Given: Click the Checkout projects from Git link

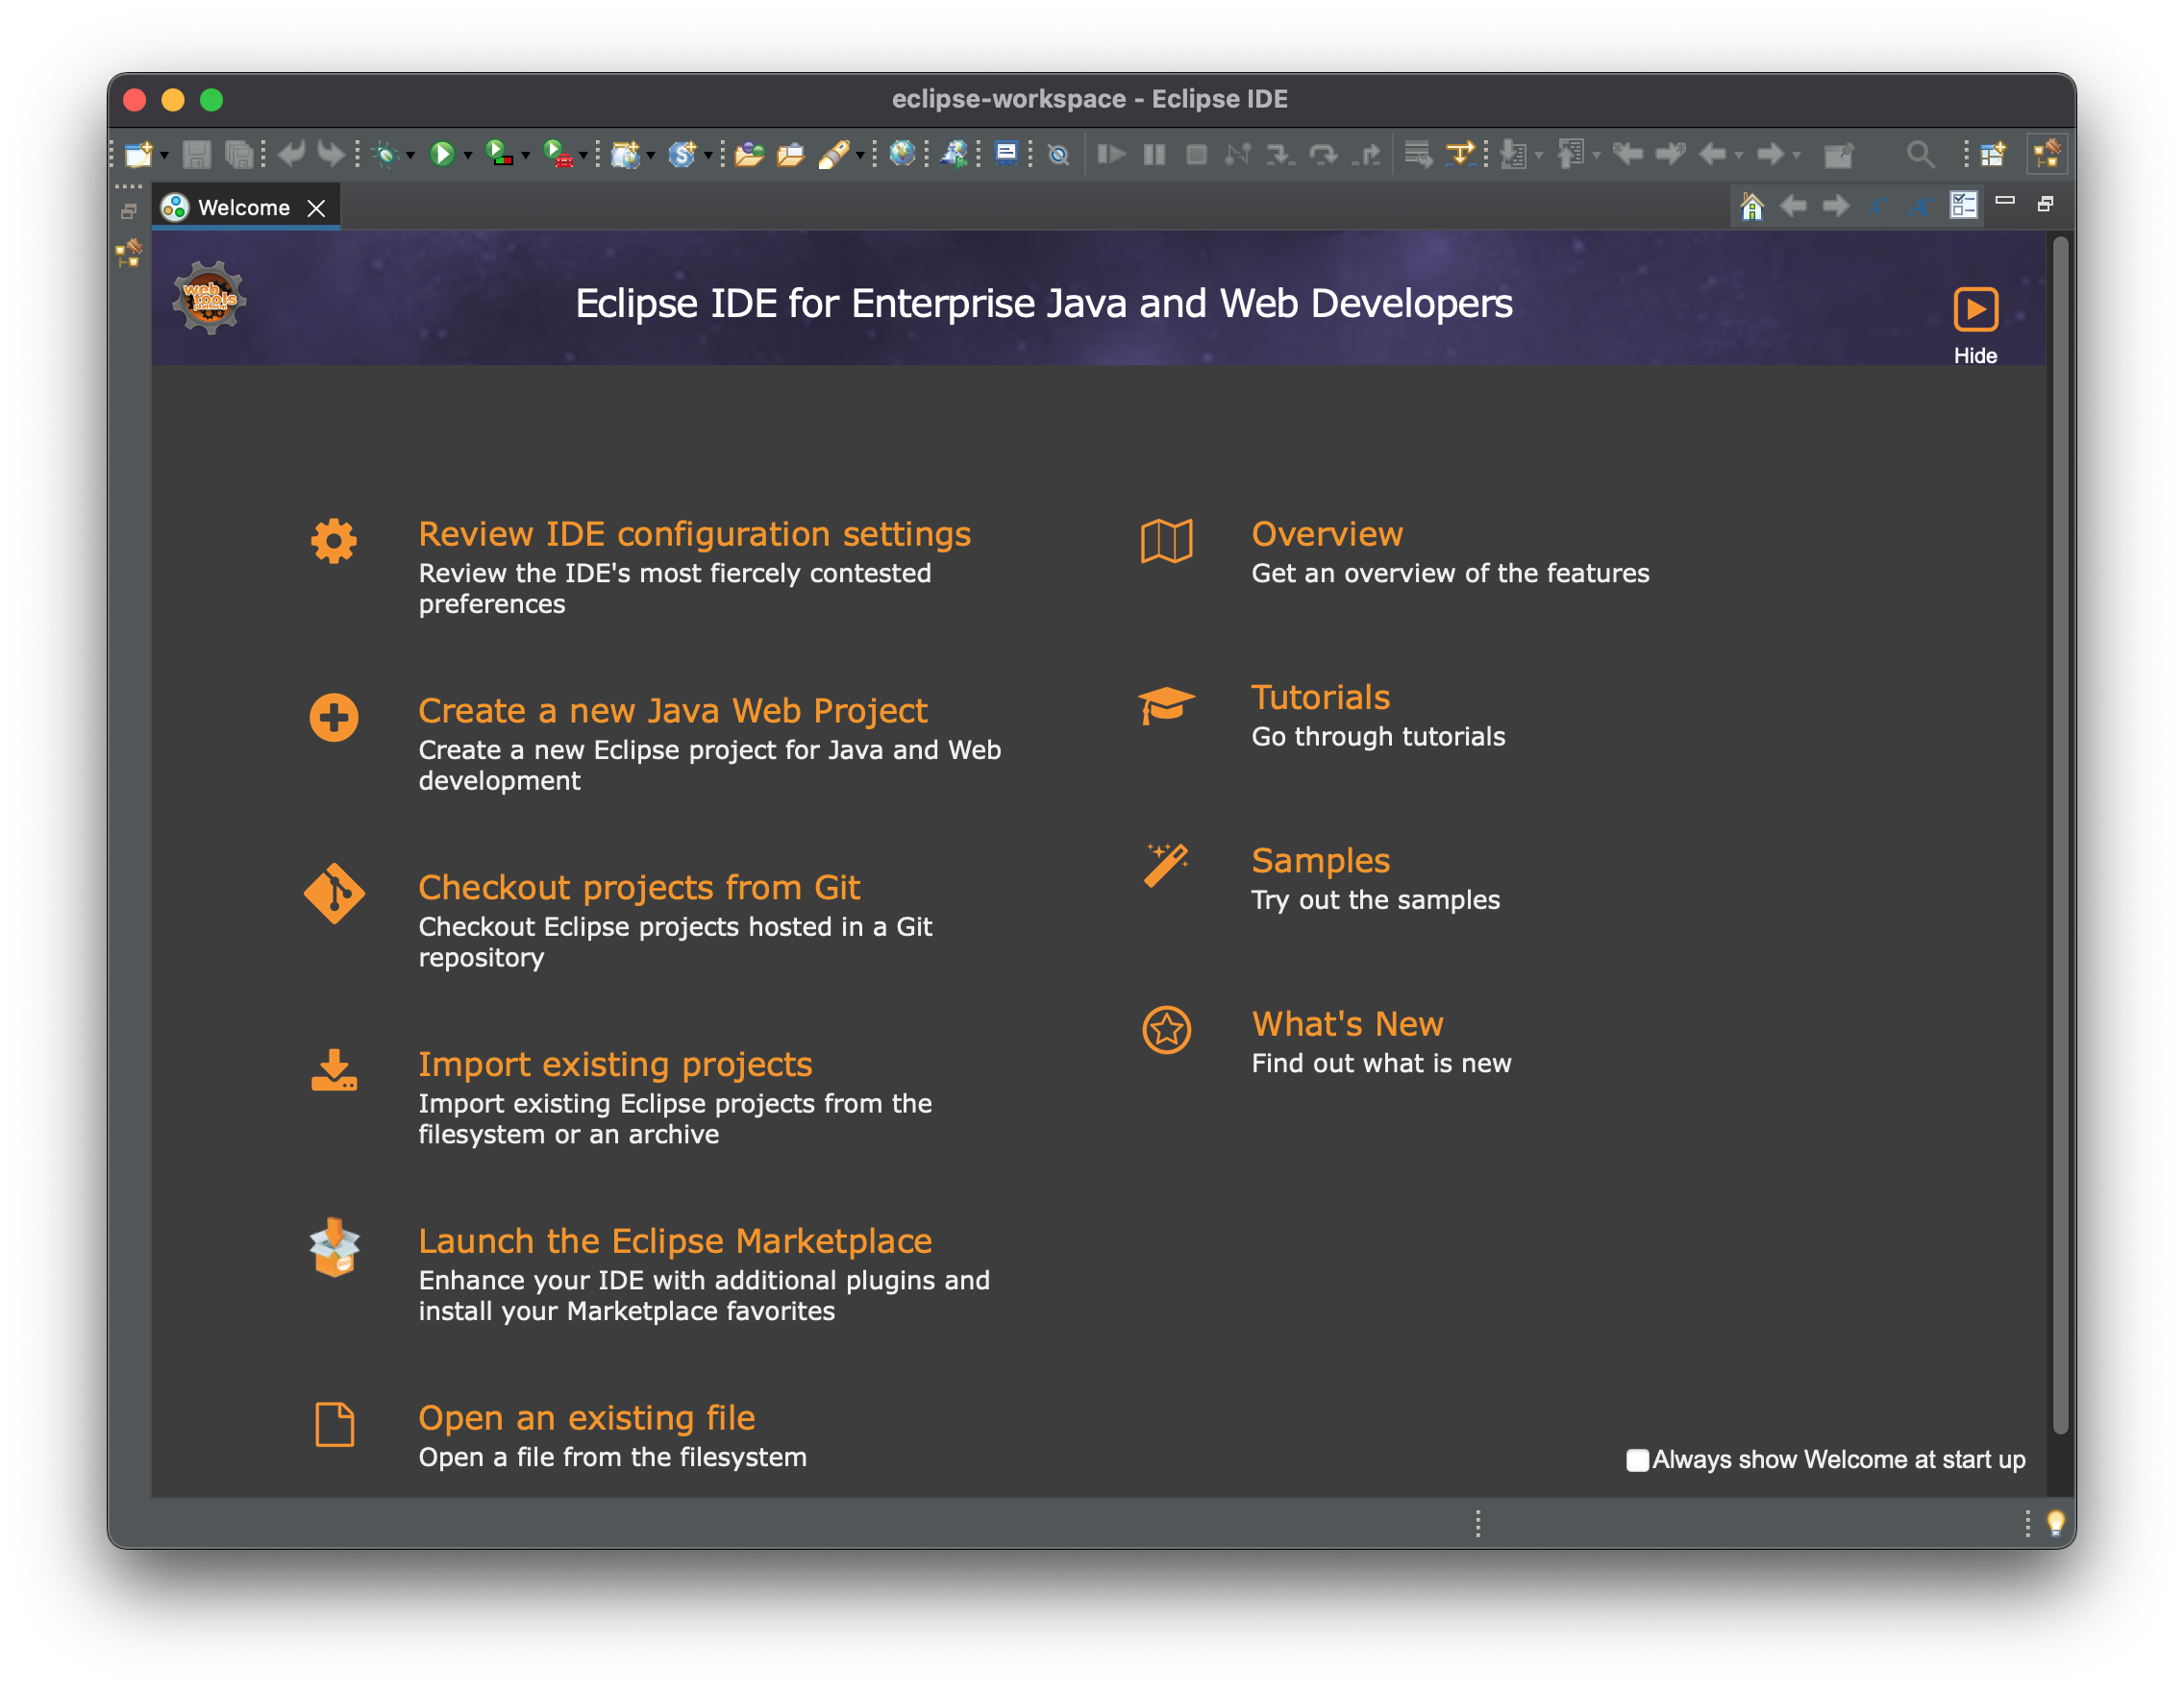Looking at the screenshot, I should (639, 888).
